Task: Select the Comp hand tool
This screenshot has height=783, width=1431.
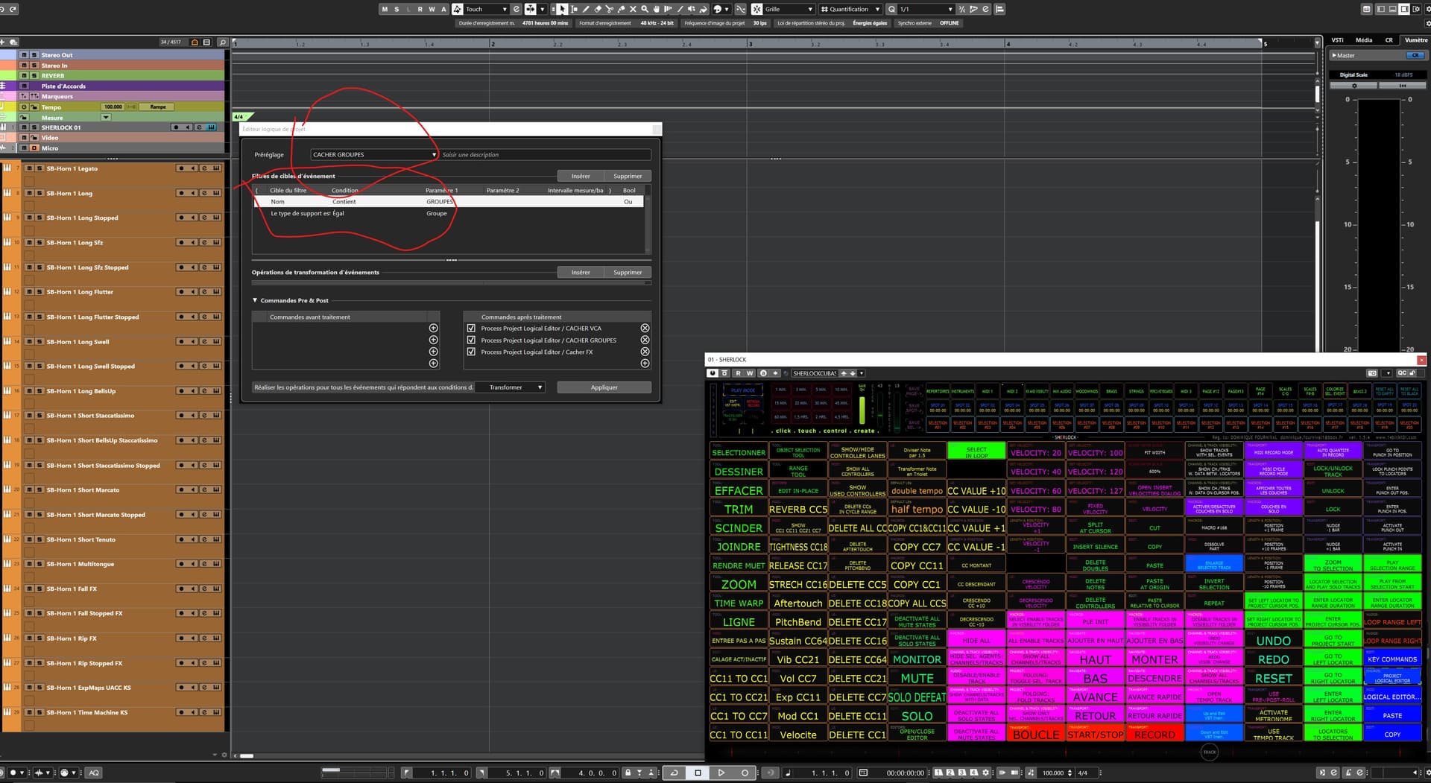Action: 657,9
